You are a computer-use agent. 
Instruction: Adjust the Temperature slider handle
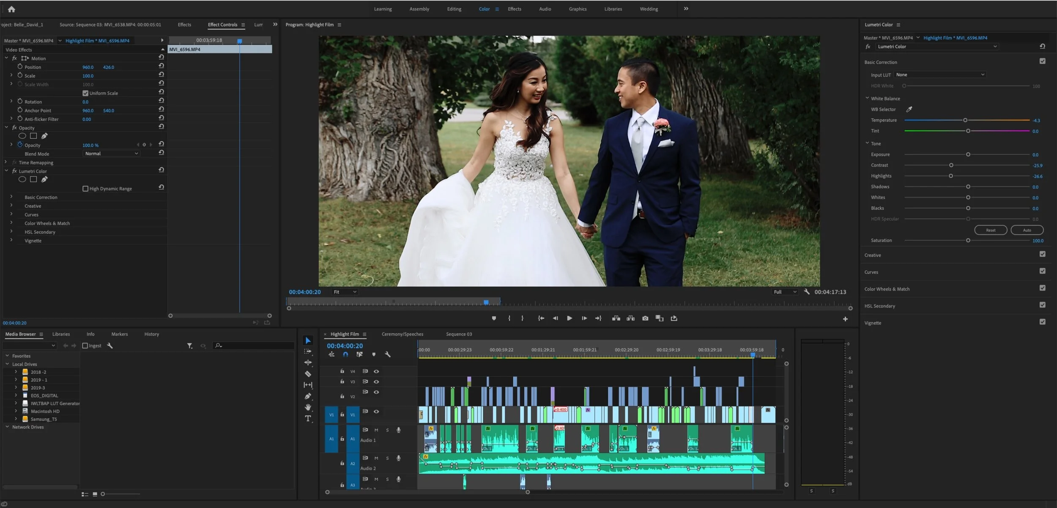click(965, 120)
